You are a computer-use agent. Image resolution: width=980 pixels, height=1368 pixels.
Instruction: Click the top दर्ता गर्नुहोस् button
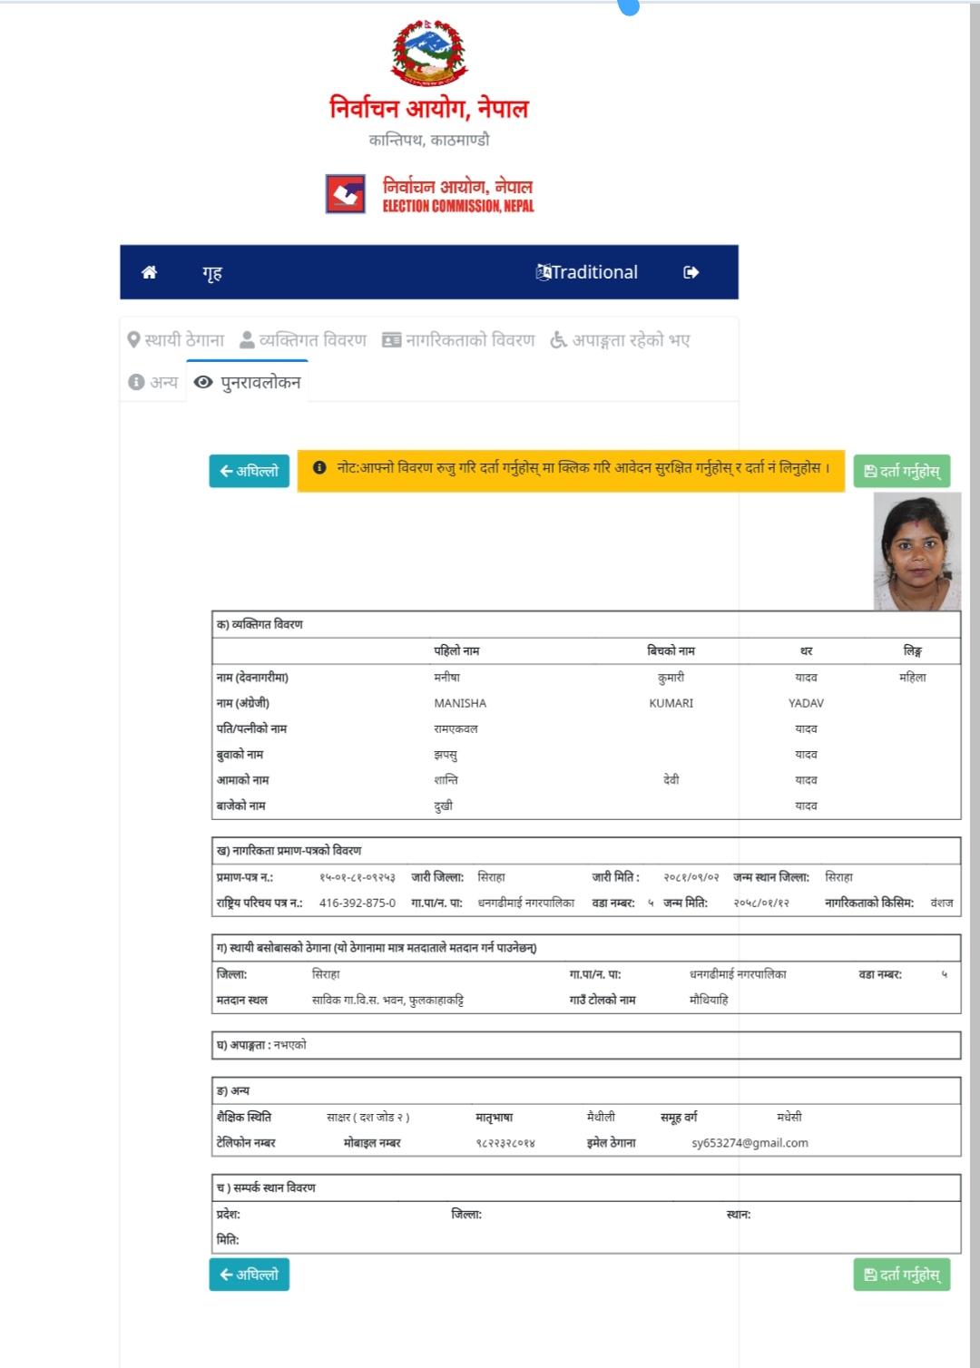coord(902,471)
